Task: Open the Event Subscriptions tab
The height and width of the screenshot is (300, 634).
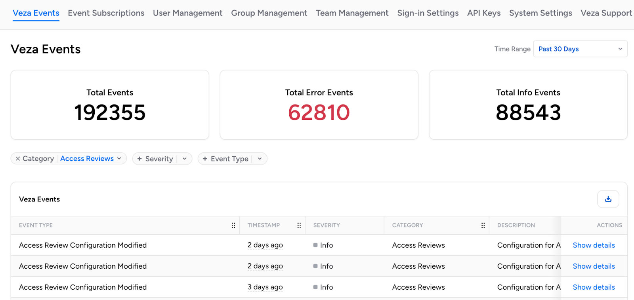Action: click(x=106, y=13)
